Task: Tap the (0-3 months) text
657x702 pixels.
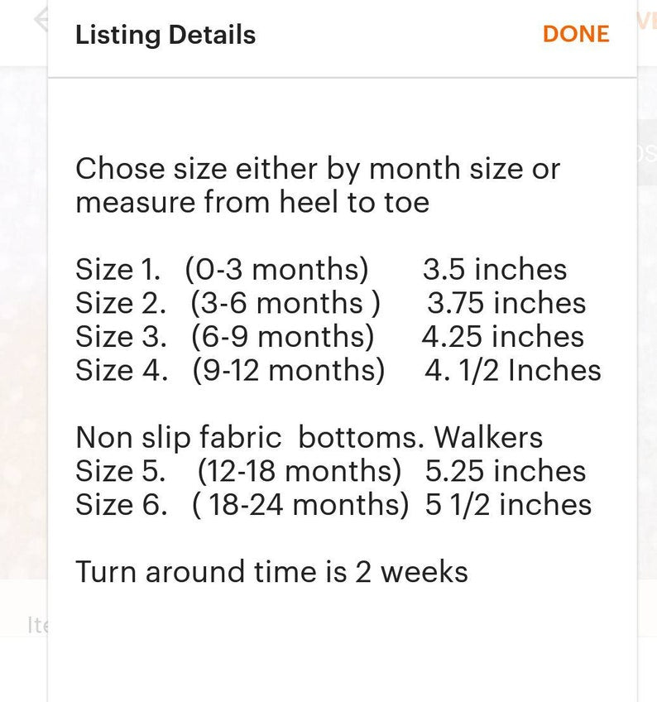Action: pyautogui.click(x=276, y=270)
